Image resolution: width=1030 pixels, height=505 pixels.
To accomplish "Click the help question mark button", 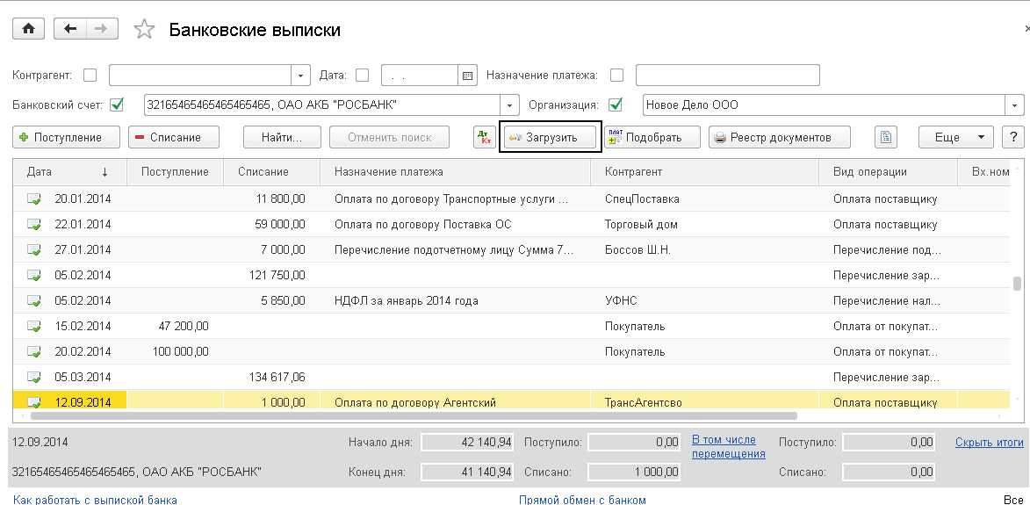I will (1013, 137).
